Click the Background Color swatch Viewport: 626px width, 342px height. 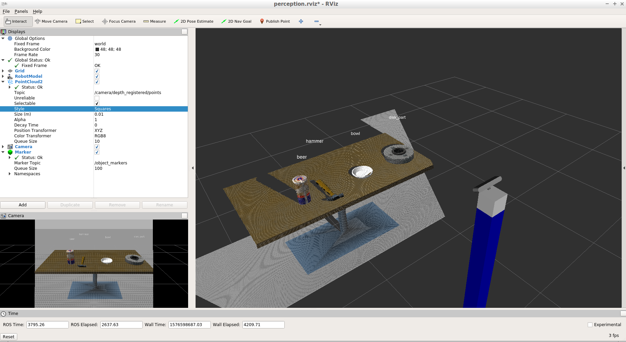click(97, 49)
